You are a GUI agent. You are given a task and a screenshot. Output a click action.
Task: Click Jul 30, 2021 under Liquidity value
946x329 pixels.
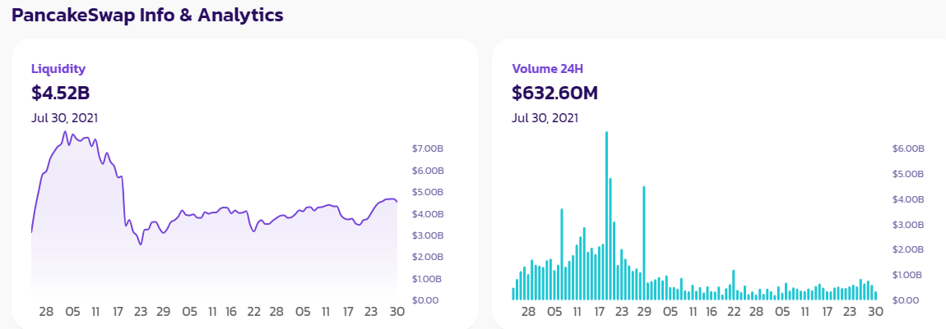(x=64, y=118)
